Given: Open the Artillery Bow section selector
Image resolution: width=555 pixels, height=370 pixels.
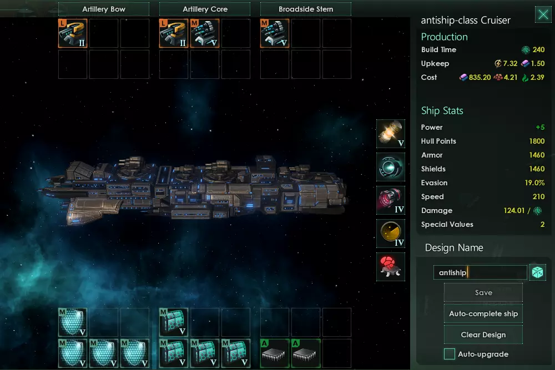Looking at the screenshot, I should [104, 9].
